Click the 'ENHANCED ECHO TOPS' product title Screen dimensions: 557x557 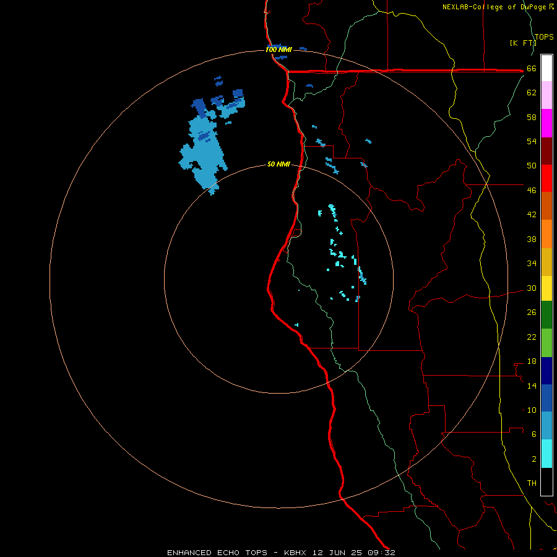click(217, 553)
